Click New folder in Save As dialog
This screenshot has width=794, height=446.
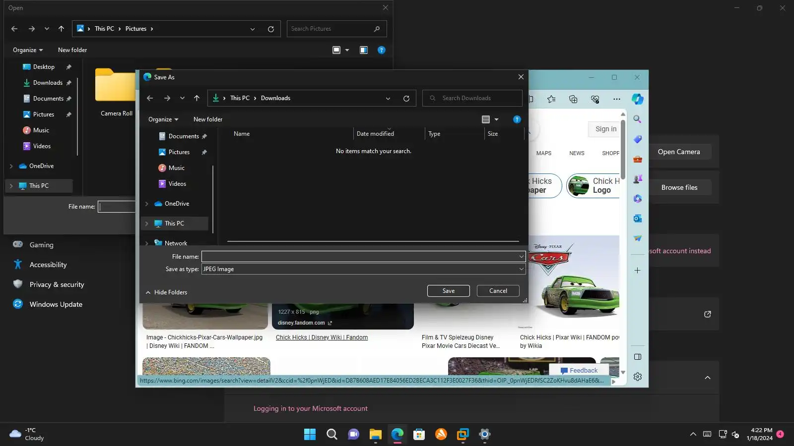pyautogui.click(x=208, y=119)
